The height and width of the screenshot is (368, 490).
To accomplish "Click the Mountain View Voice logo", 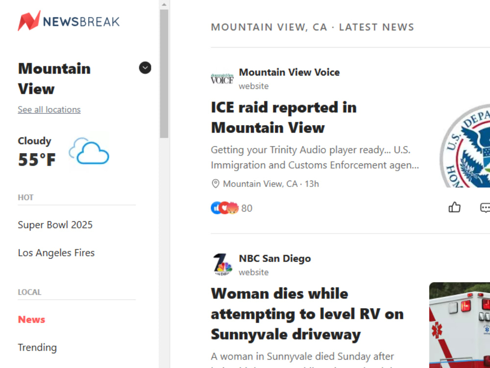I will point(222,79).
